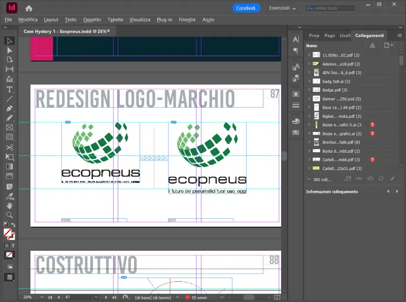This screenshot has height=302, width=406.
Task: Click the document vertical scrollbar thumb
Action: coord(284,156)
